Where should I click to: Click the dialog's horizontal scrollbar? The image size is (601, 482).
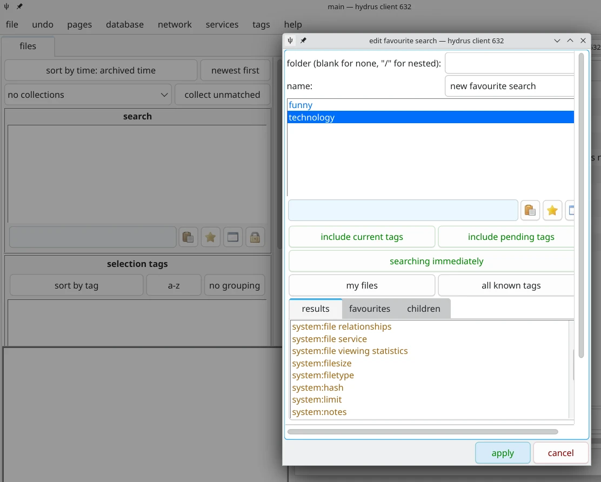click(x=422, y=432)
